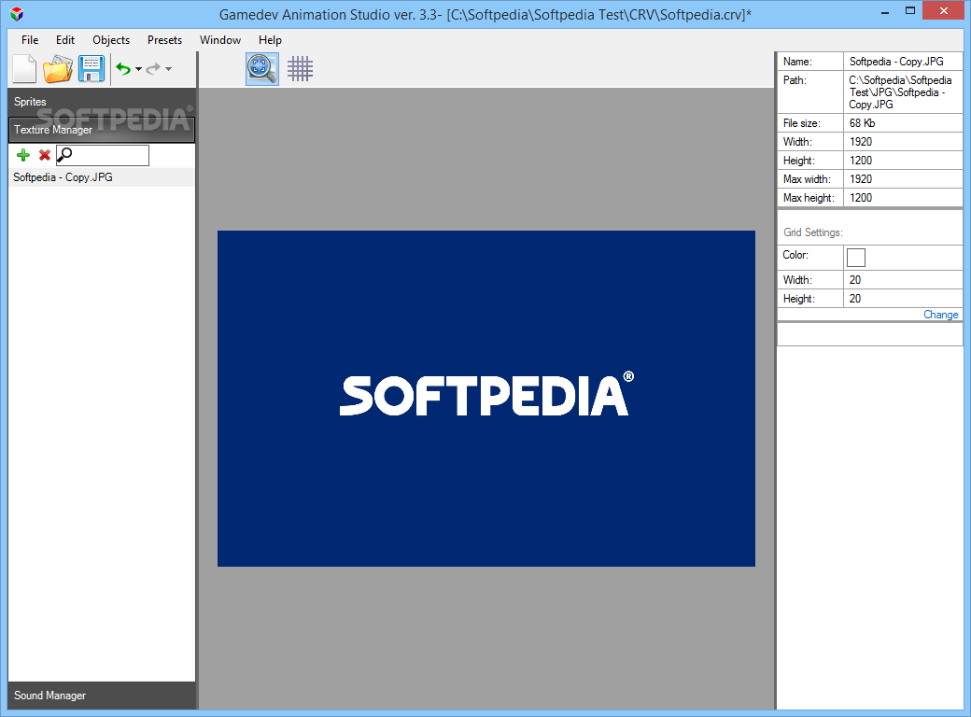Expand the undo history dropdown arrow
Viewport: 971px width, 717px height.
pos(139,69)
